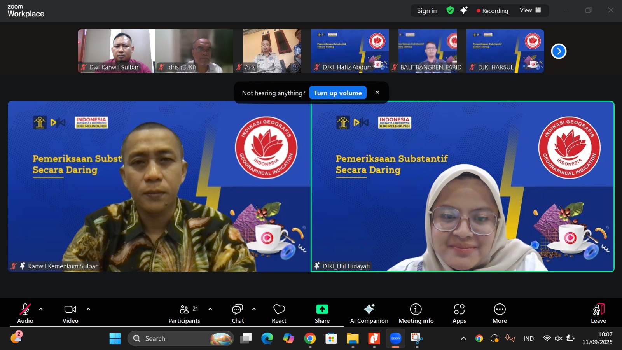Click the green Share screen icon
Viewport: 622px width, 350px height.
(x=322, y=310)
